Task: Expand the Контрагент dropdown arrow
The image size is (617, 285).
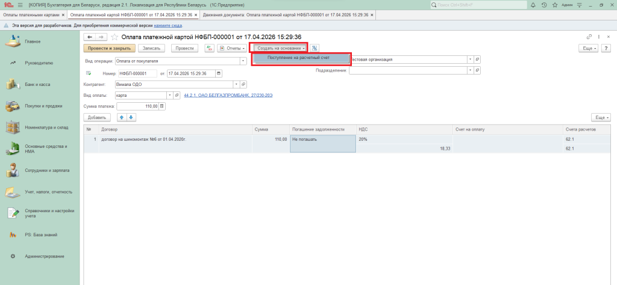Action: tap(244, 85)
